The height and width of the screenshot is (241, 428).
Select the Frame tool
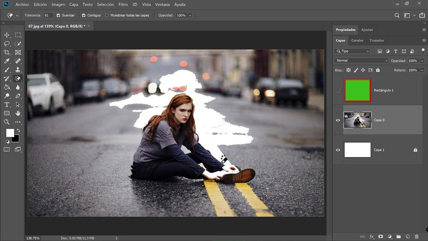pos(18,52)
